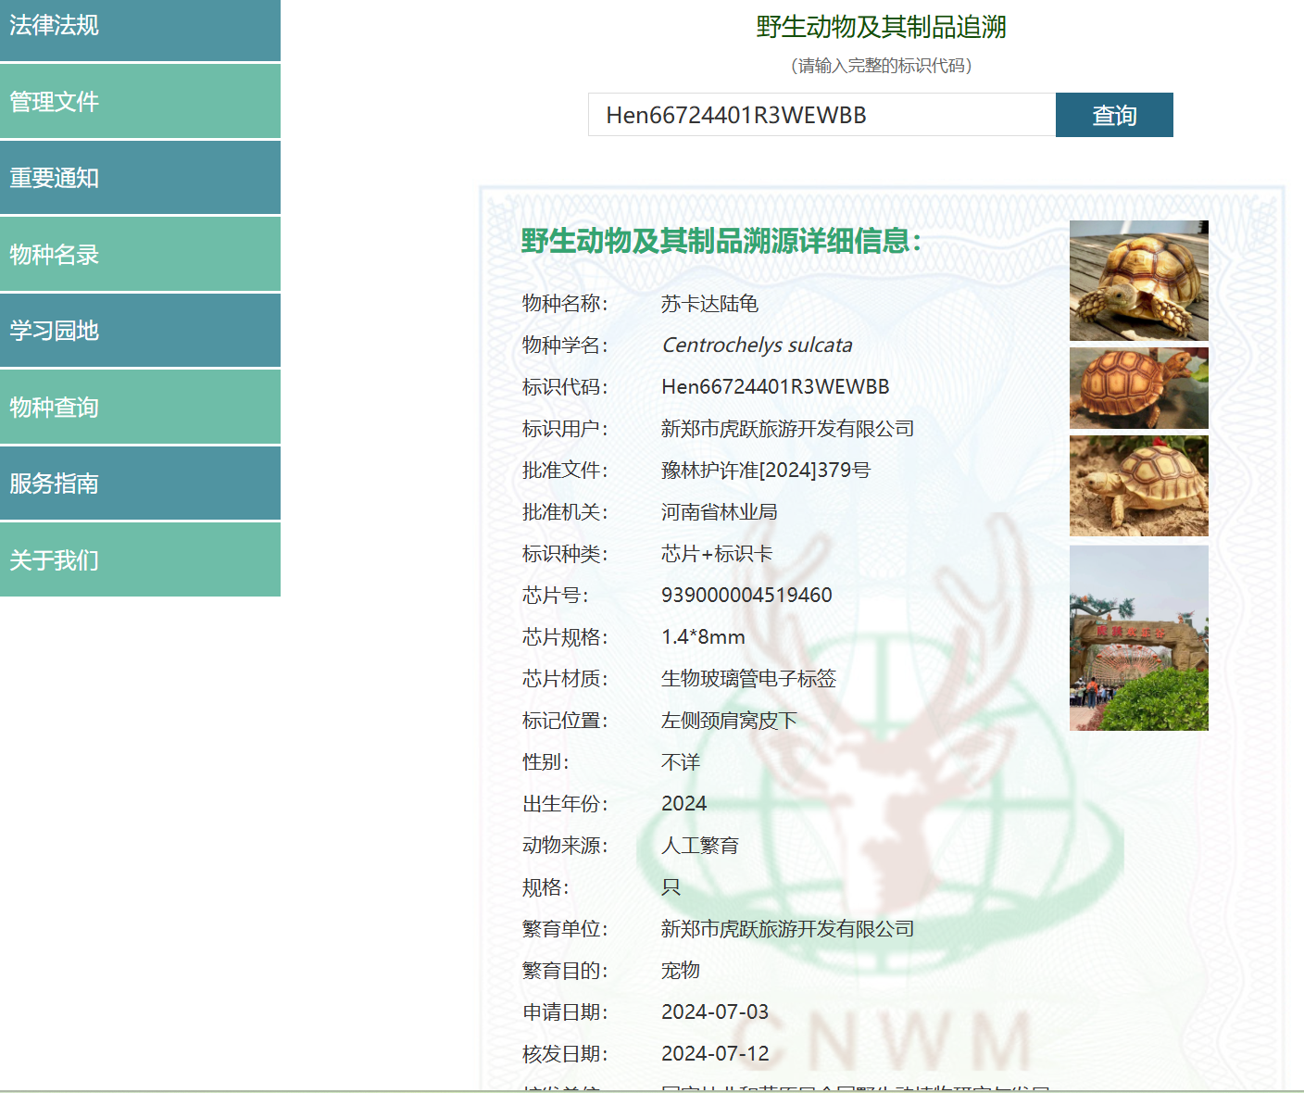1304x1093 pixels.
Task: Select 管理文件 in the left sidebar
Action: point(140,102)
